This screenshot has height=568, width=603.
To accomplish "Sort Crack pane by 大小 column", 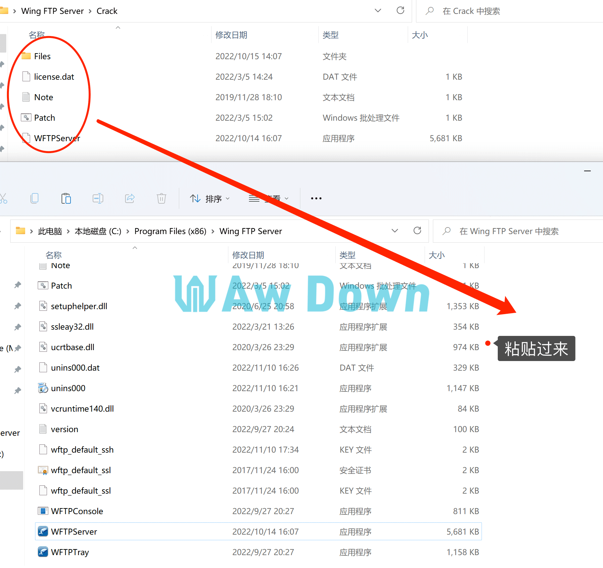I will pyautogui.click(x=420, y=35).
